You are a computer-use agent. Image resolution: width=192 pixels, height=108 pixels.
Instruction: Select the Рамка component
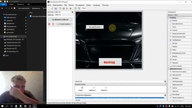pos(180,50)
